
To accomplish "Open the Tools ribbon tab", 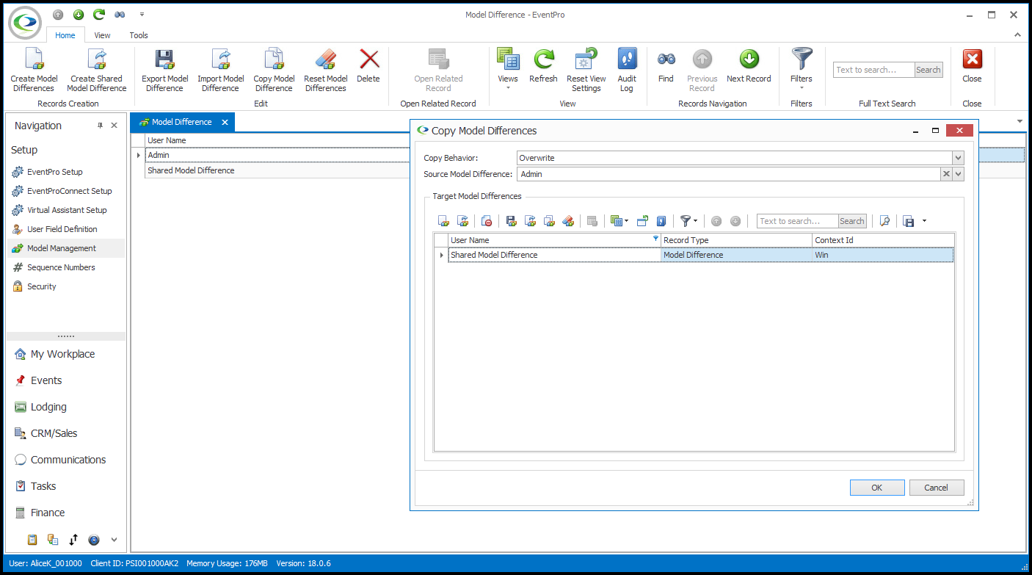I will pyautogui.click(x=139, y=35).
